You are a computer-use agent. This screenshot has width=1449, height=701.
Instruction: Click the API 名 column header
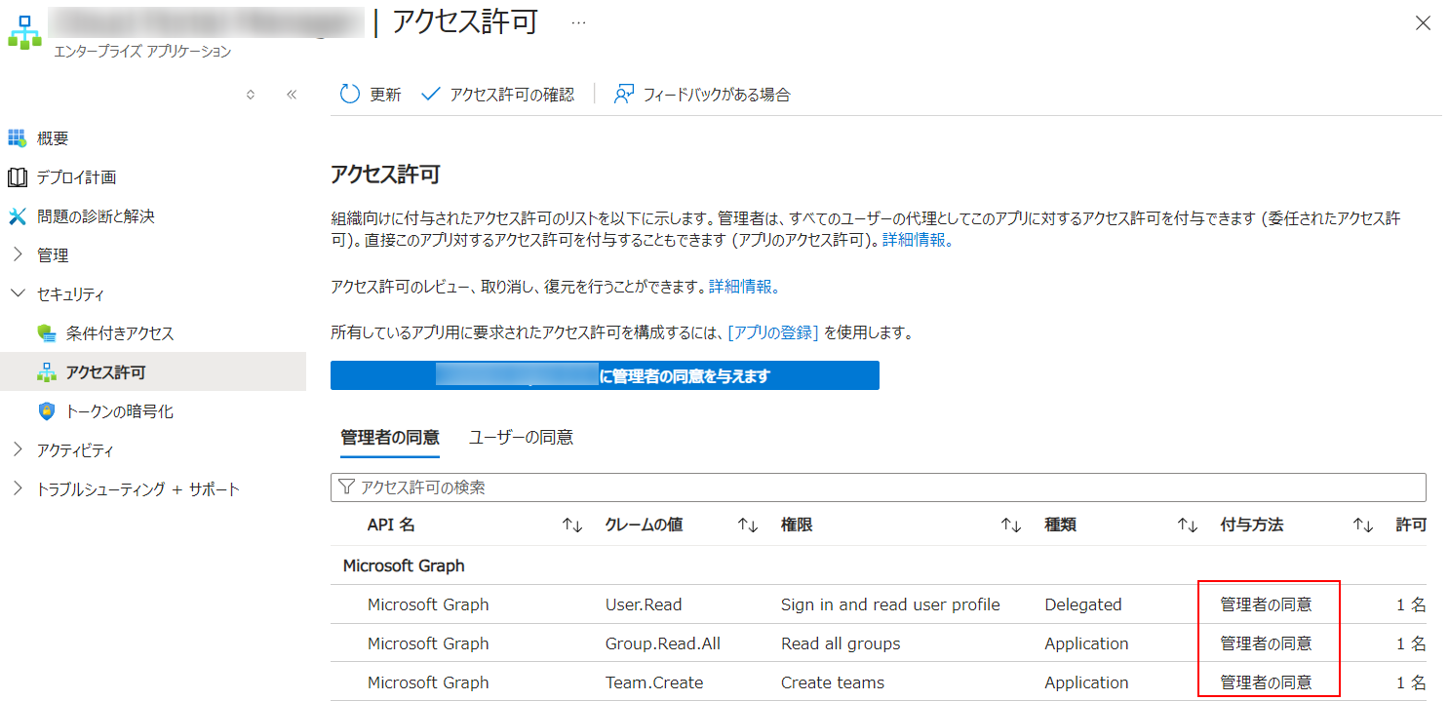click(391, 526)
